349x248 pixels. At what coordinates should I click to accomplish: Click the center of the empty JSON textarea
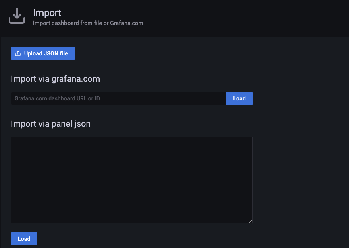131,180
